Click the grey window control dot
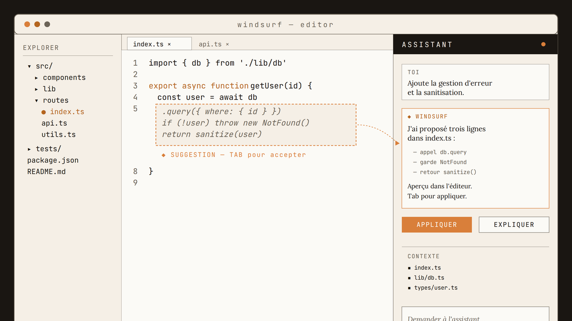 47,24
